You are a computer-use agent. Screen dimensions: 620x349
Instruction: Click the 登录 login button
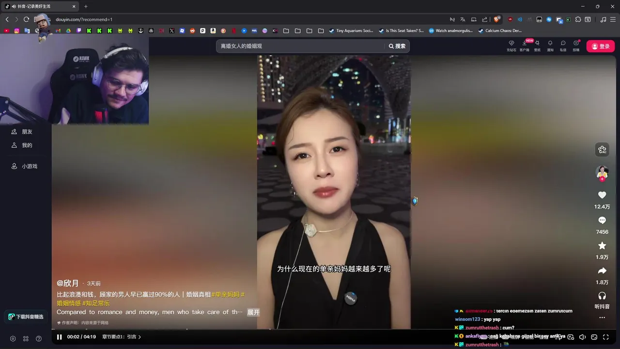point(601,46)
